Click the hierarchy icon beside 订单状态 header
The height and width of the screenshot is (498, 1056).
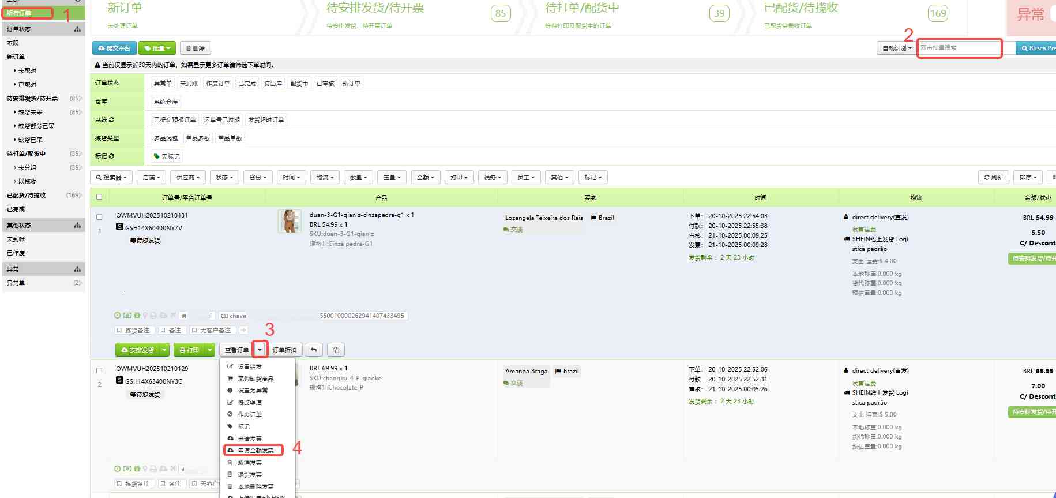click(77, 29)
